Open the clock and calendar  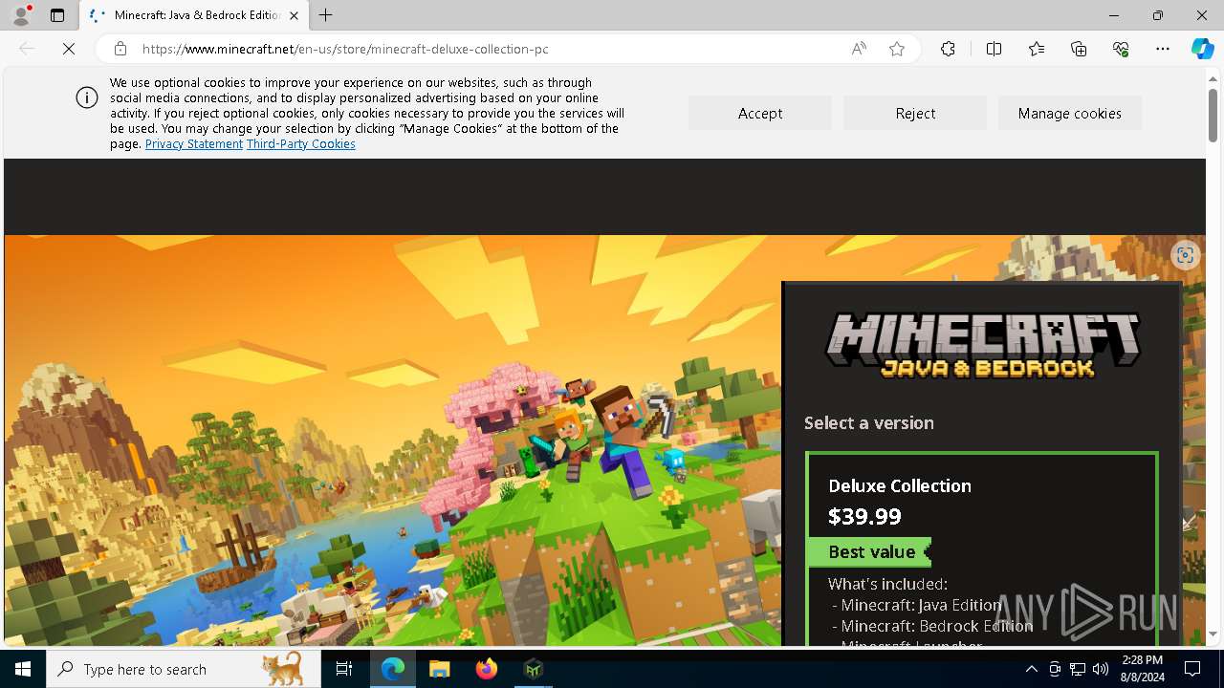[1143, 669]
